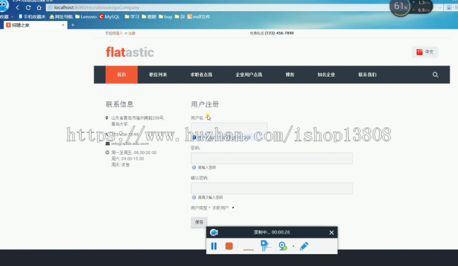Open the 联系我们 navigation item
This screenshot has width=458, height=266.
click(x=367, y=75)
